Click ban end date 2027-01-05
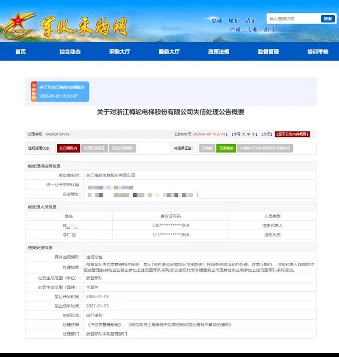339x357 pixels. [x=97, y=306]
